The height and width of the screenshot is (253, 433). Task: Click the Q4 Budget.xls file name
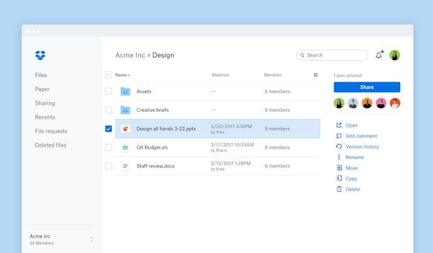152,148
